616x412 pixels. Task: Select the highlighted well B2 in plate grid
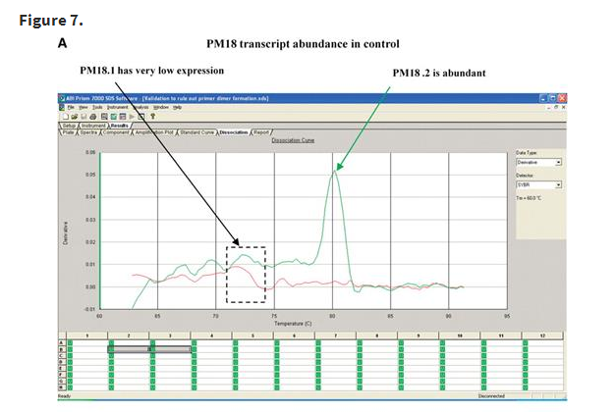point(130,348)
